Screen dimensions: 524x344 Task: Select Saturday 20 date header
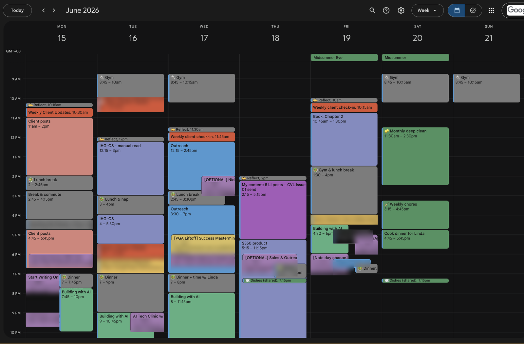point(418,38)
